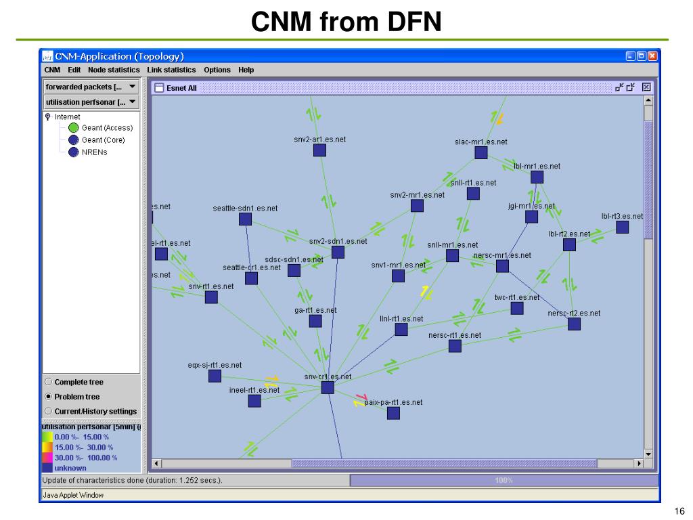Viewport: 693px width, 520px height.
Task: Open the forwarded packets dropdown
Action: (91, 87)
